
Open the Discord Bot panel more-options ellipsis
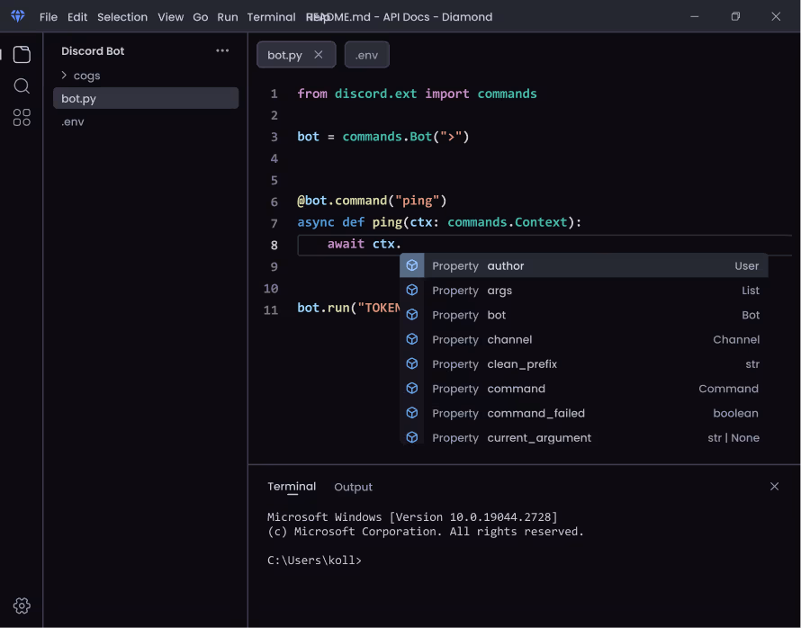(222, 50)
